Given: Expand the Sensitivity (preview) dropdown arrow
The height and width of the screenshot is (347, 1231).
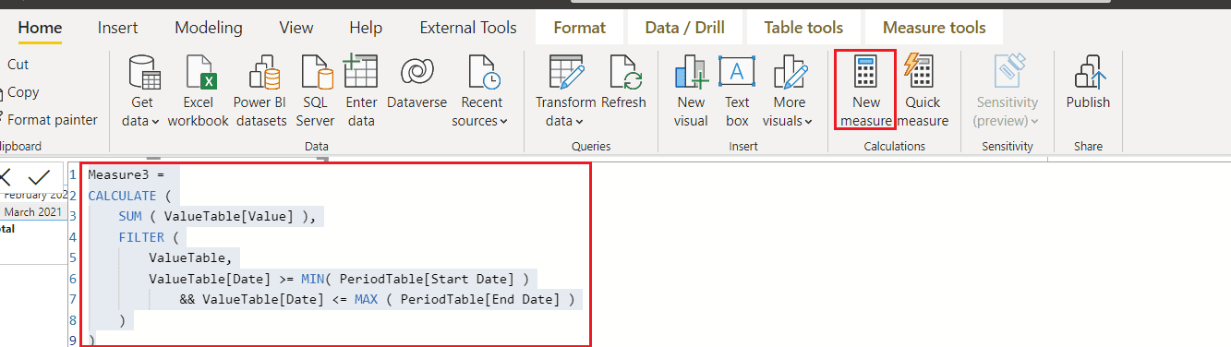Looking at the screenshot, I should point(1035,122).
